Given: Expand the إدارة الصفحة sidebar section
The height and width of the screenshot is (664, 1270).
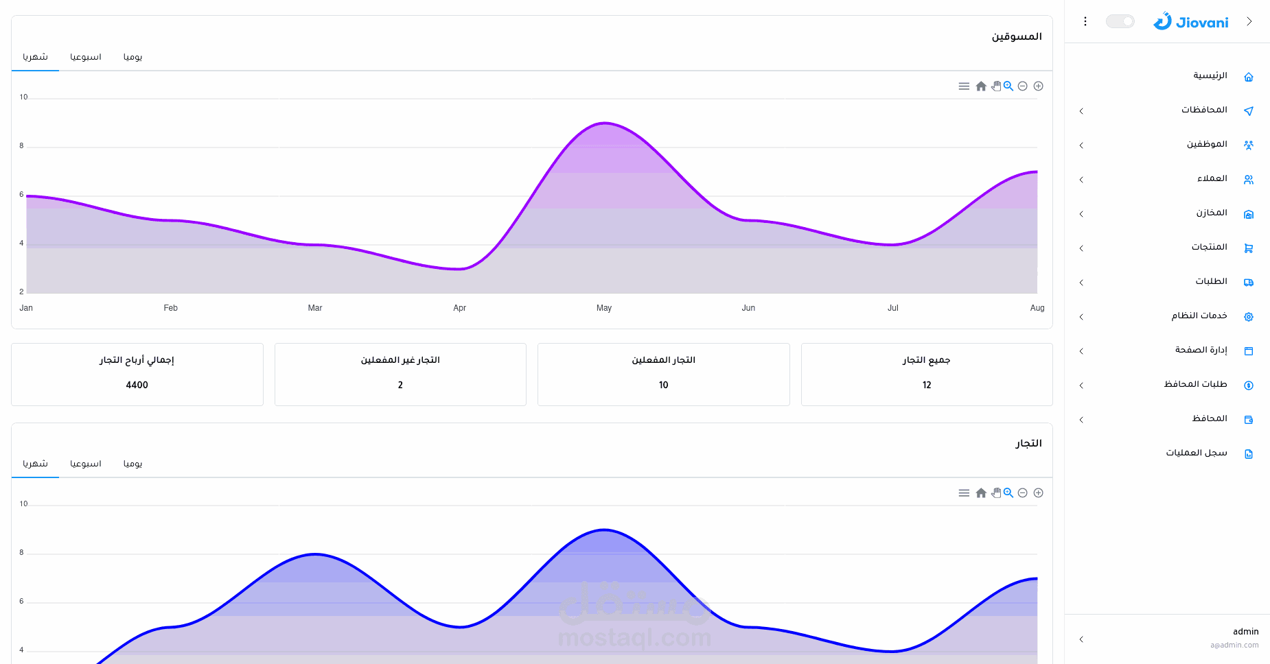Looking at the screenshot, I should (x=1081, y=351).
